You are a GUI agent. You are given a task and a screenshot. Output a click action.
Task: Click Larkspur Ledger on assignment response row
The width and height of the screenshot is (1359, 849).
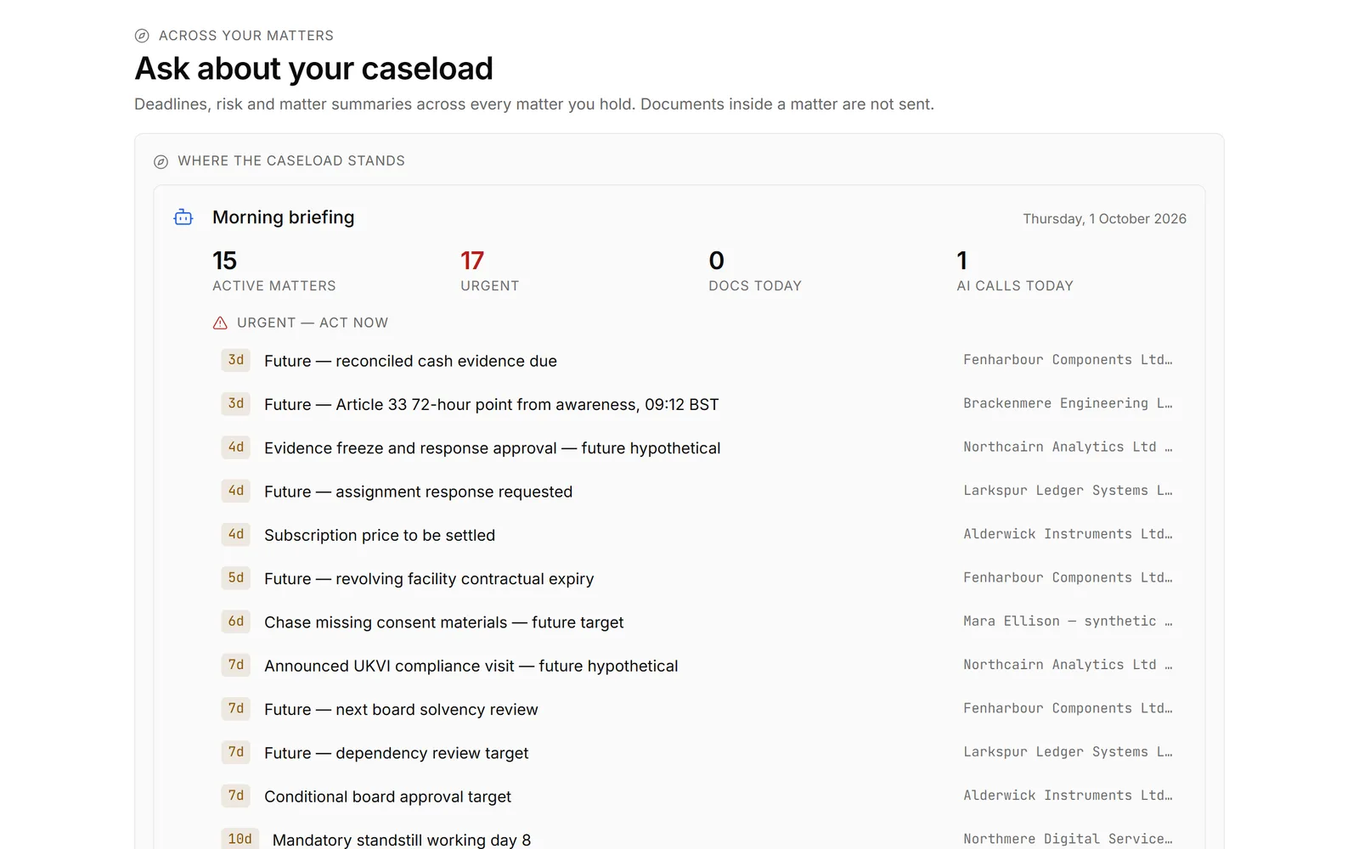tap(1068, 491)
